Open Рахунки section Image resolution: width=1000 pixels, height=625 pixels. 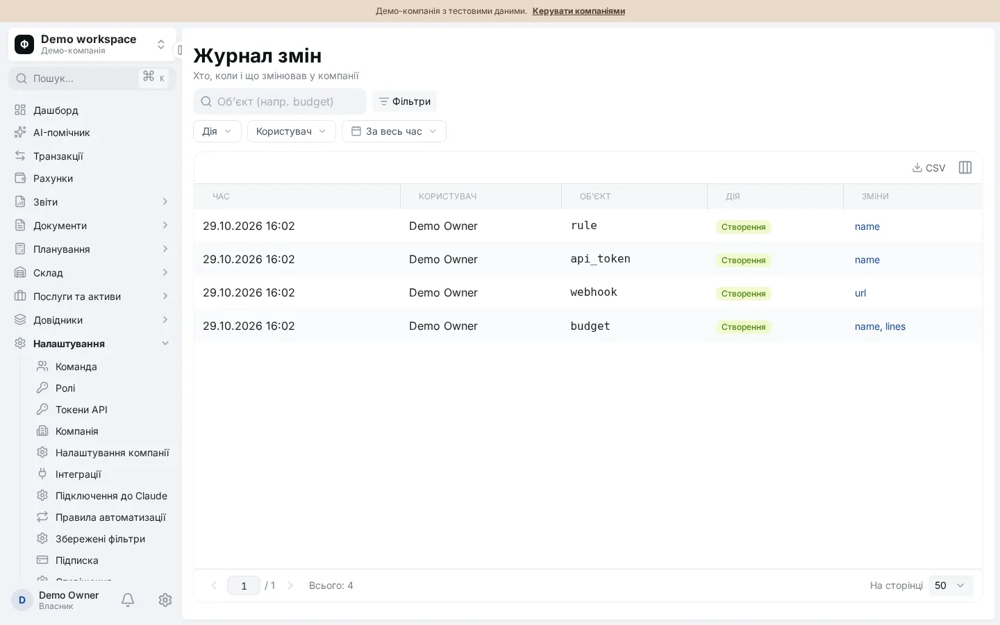point(92,178)
